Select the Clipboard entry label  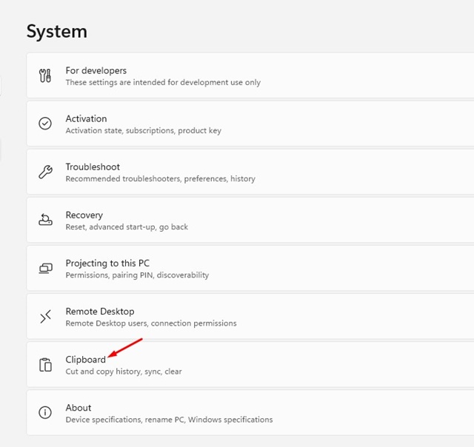point(85,360)
